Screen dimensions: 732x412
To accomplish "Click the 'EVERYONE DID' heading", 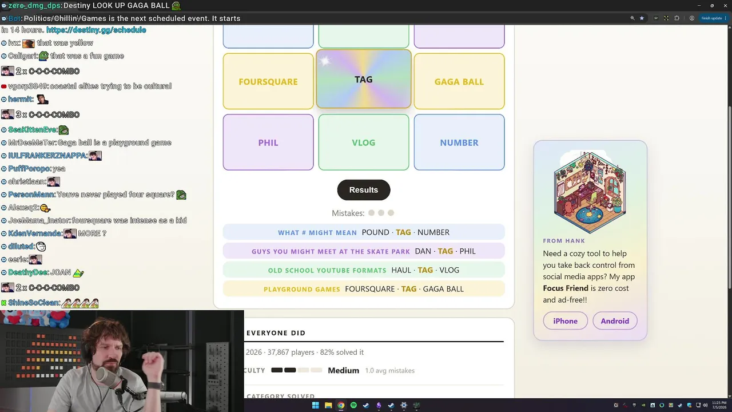I will click(x=276, y=333).
